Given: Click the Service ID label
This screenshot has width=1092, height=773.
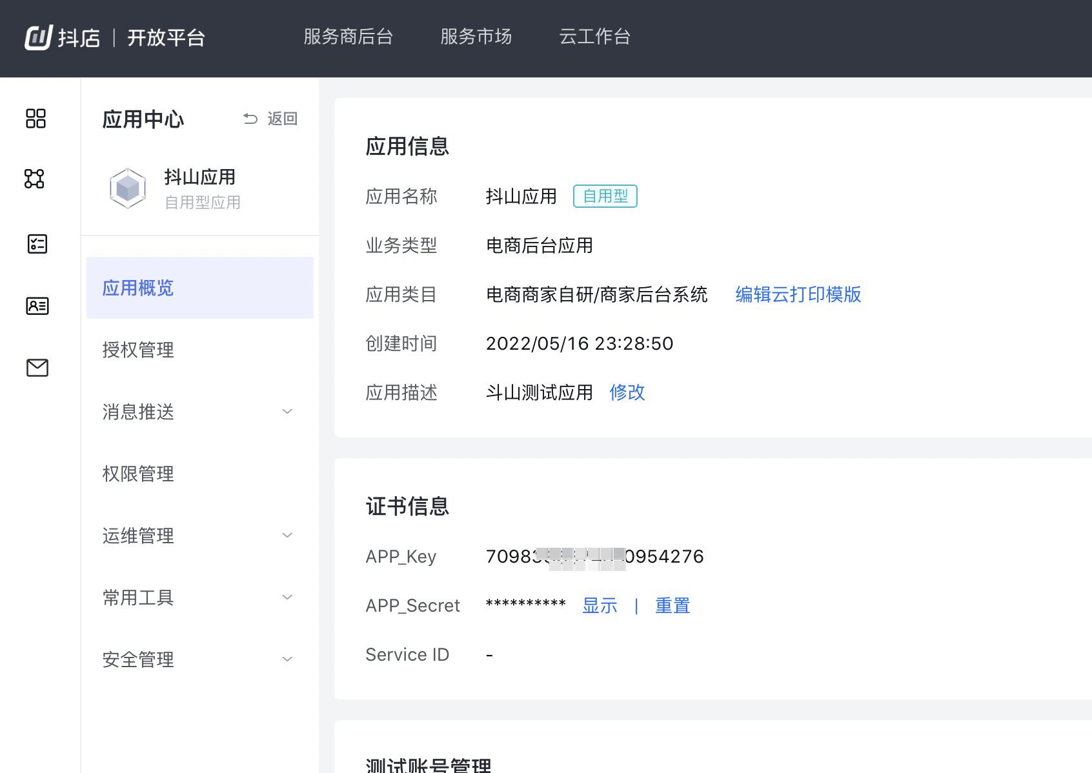Looking at the screenshot, I should [x=407, y=654].
